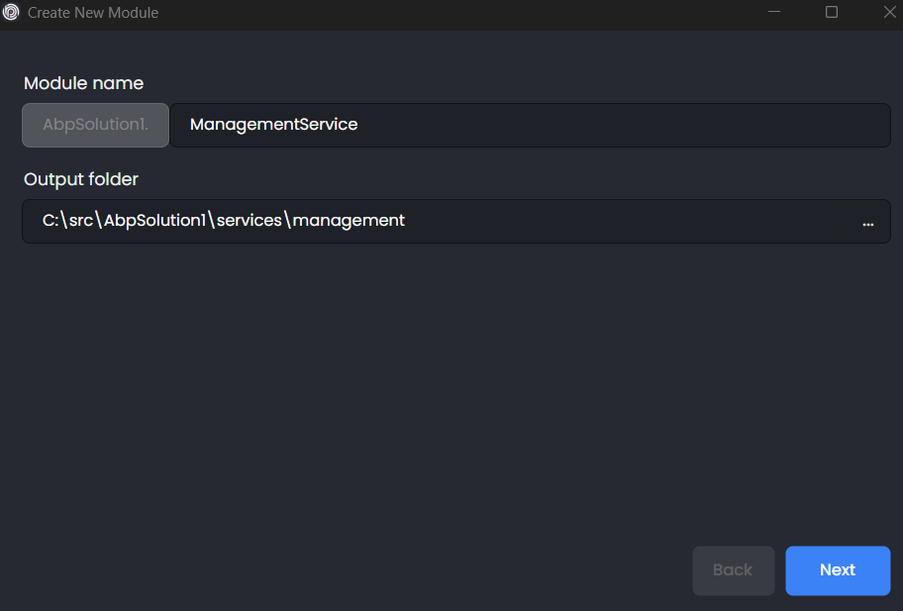Focus the Output folder path field
Viewport: 903px width, 611px height.
[446, 221]
